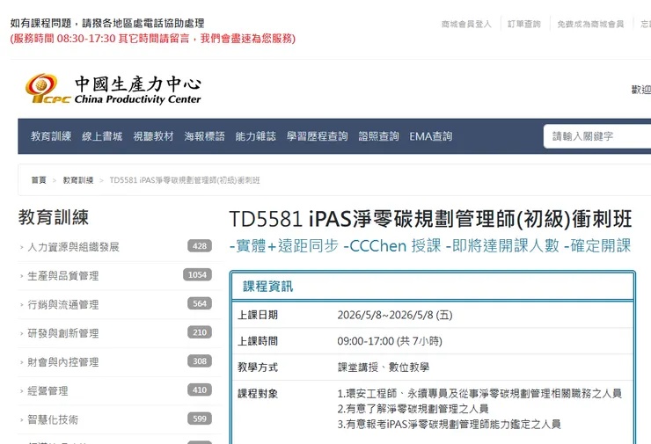Click the China Productivity Center logo
The image size is (651, 444).
[113, 89]
